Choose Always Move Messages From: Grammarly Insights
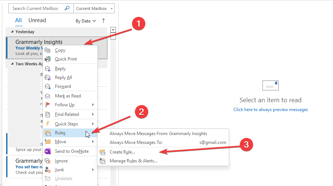 pyautogui.click(x=158, y=134)
